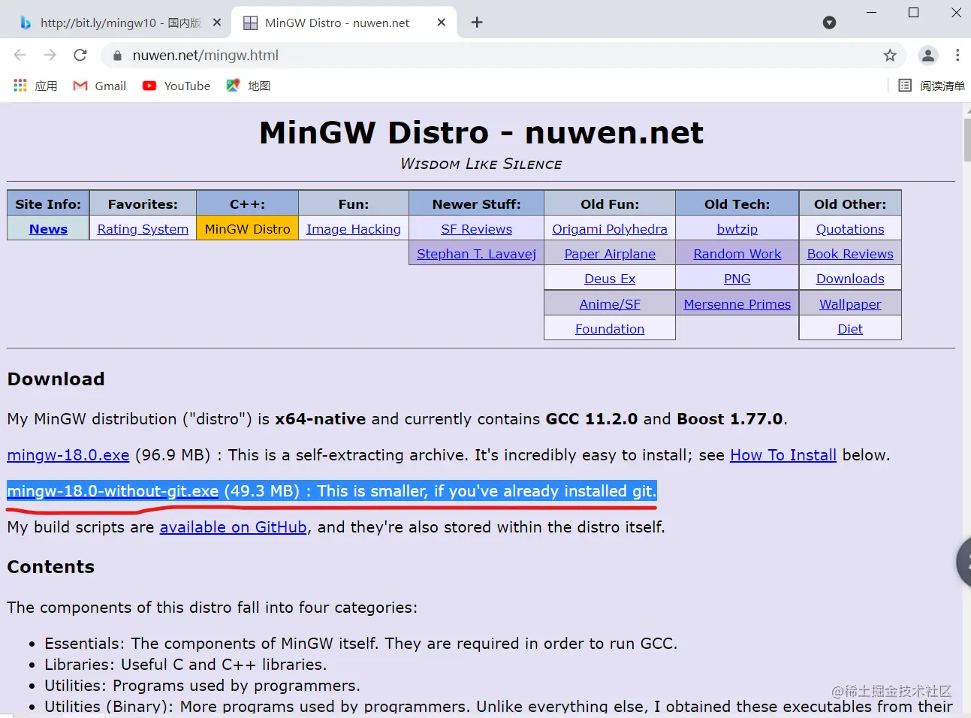
Task: Click the Contents section heading
Action: pyautogui.click(x=51, y=567)
